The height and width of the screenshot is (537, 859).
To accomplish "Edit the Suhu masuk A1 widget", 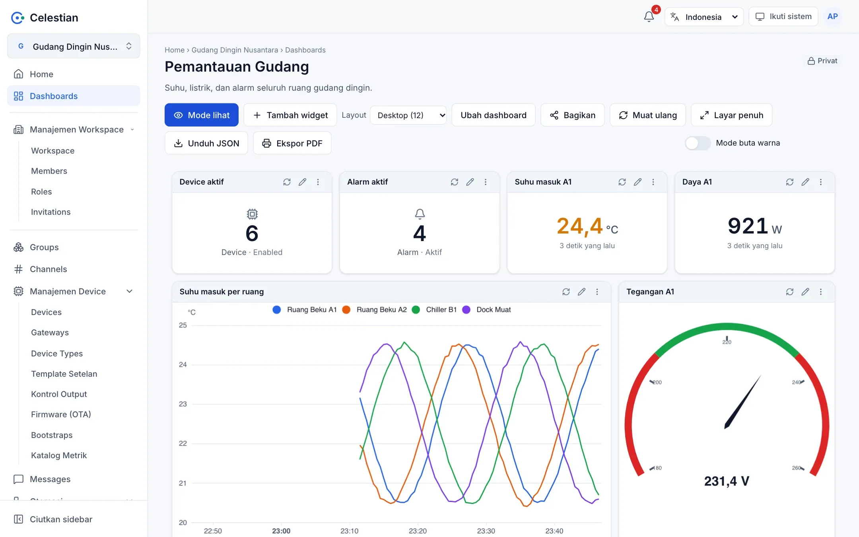I will point(637,182).
